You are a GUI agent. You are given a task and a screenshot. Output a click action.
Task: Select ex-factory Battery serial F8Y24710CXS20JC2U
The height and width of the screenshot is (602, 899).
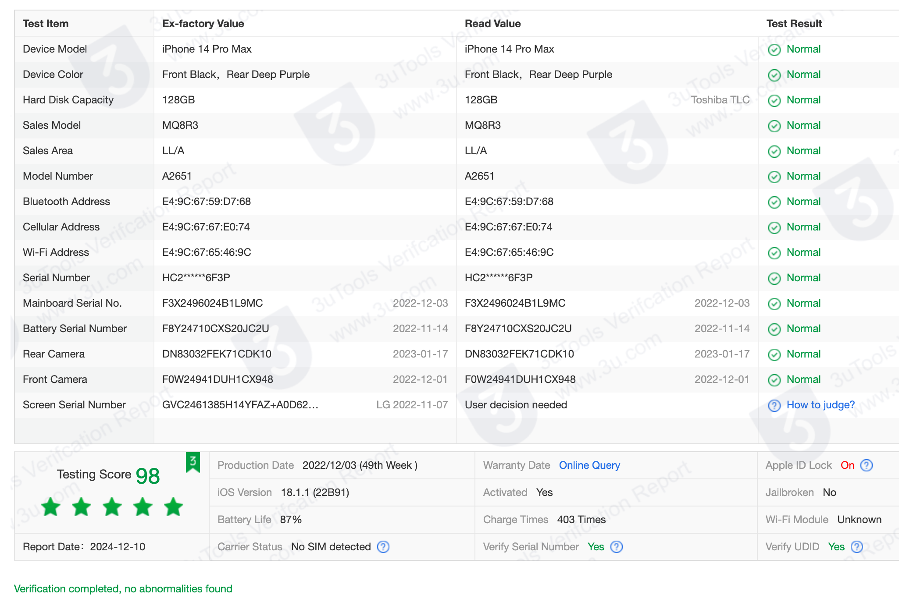(x=216, y=329)
